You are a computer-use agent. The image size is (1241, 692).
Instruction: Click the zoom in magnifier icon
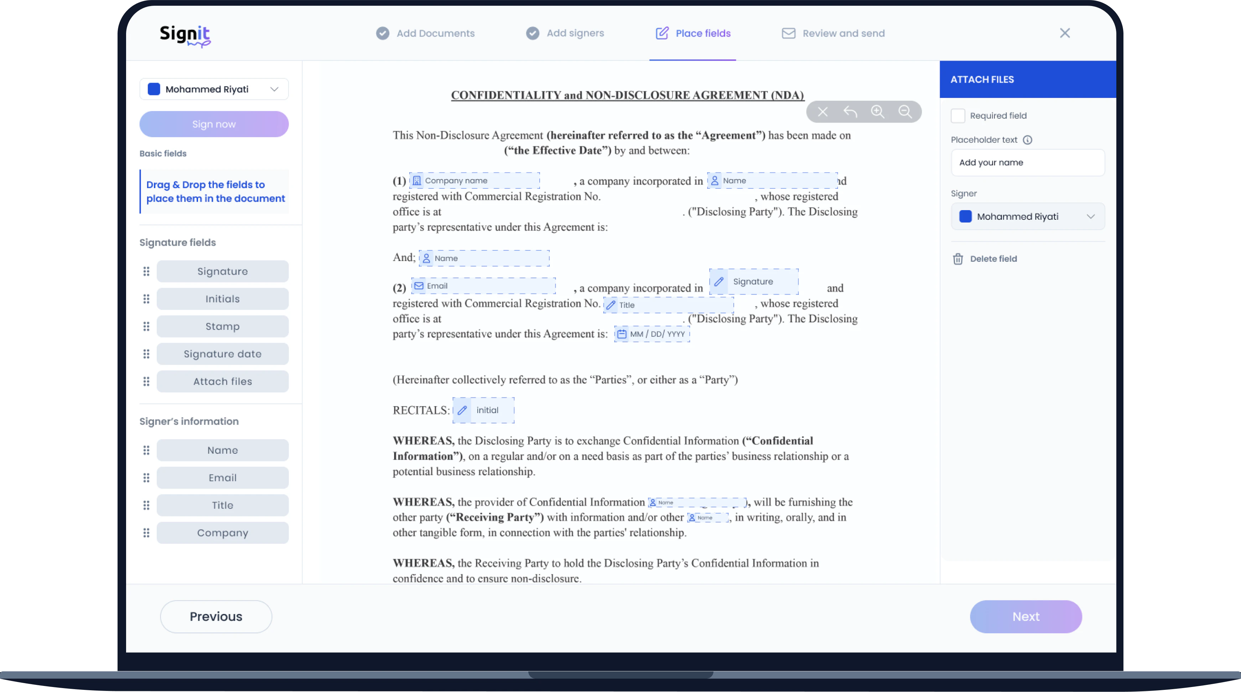tap(878, 112)
